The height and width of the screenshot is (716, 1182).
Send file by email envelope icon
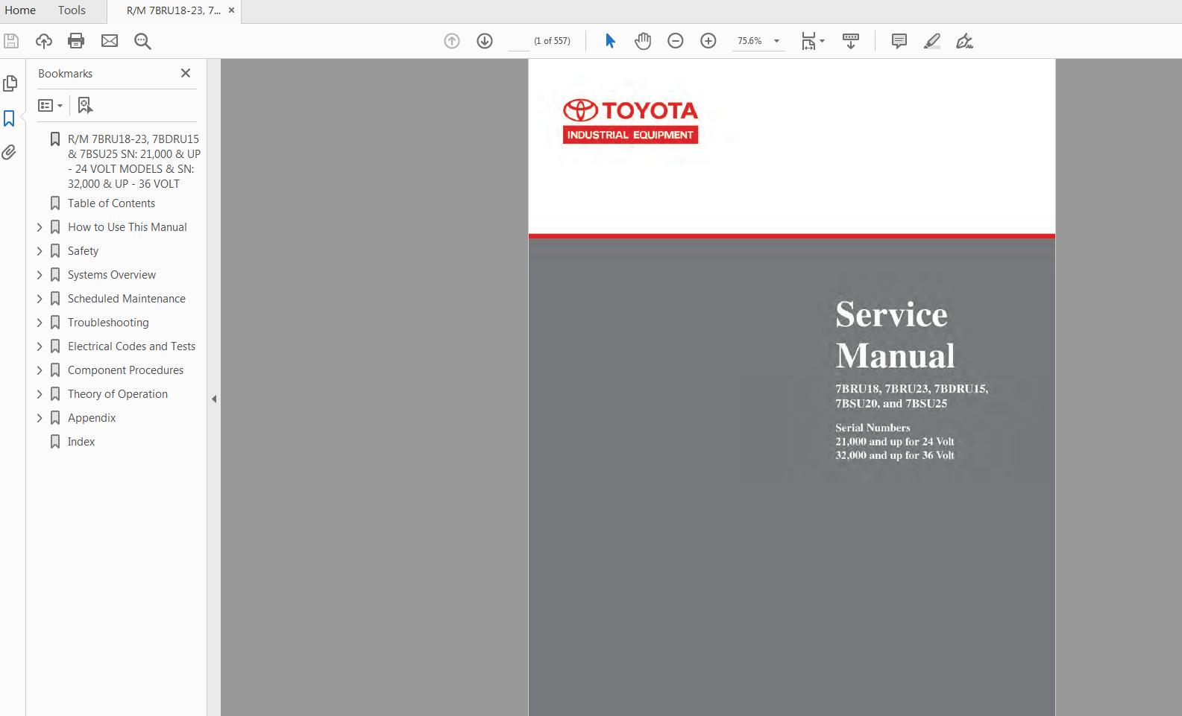pos(110,41)
